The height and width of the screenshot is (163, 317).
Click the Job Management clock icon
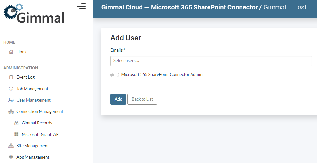coord(11,89)
